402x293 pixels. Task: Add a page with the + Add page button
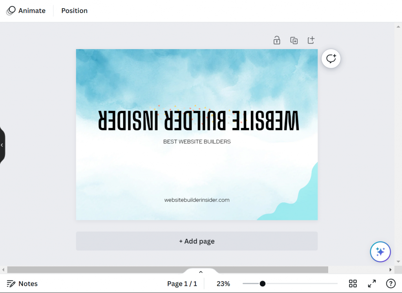point(197,241)
